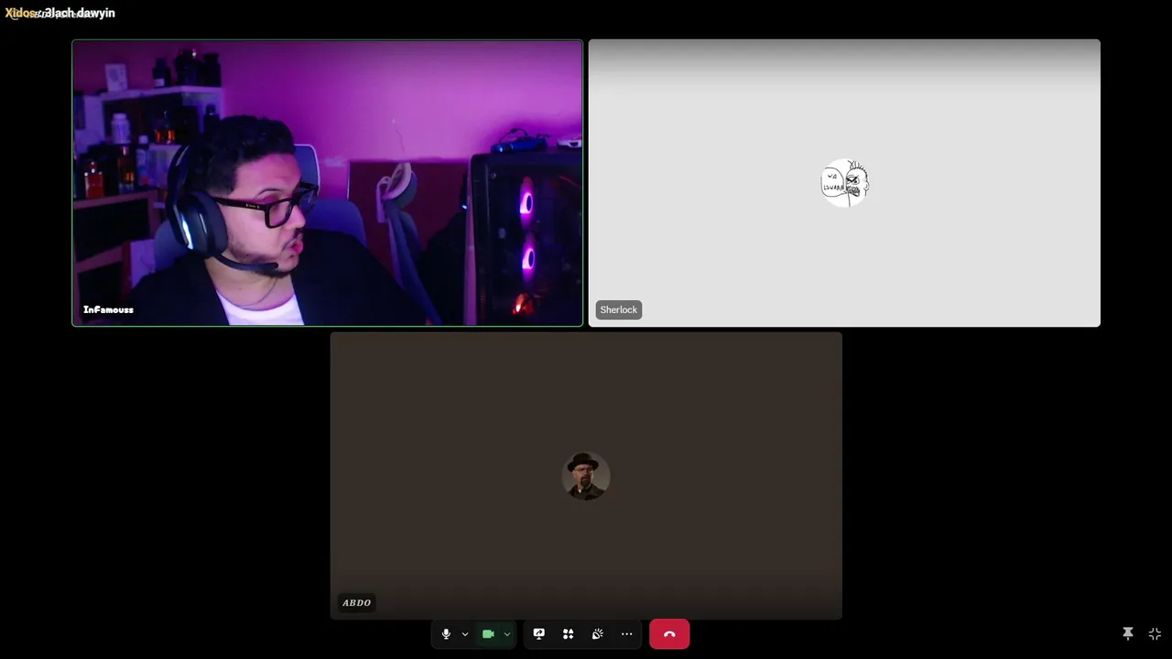Click the Sherlock name label
Viewport: 1172px width, 659px height.
[x=619, y=309]
